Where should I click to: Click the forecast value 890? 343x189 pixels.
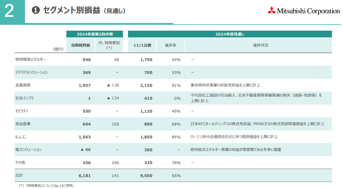pos(148,124)
